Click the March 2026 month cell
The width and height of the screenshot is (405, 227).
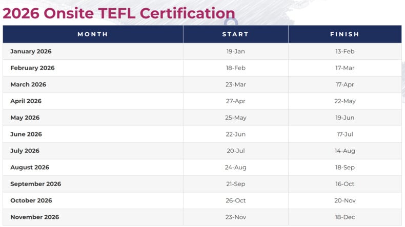(28, 84)
